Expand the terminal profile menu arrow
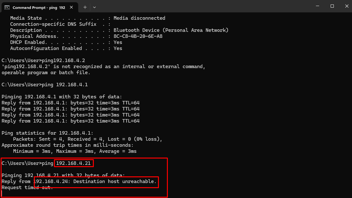 pyautogui.click(x=95, y=7)
